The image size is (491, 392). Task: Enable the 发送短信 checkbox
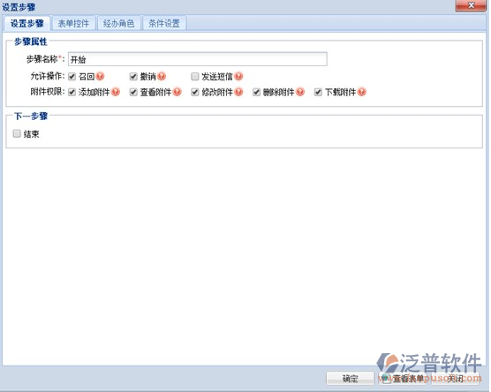point(195,77)
